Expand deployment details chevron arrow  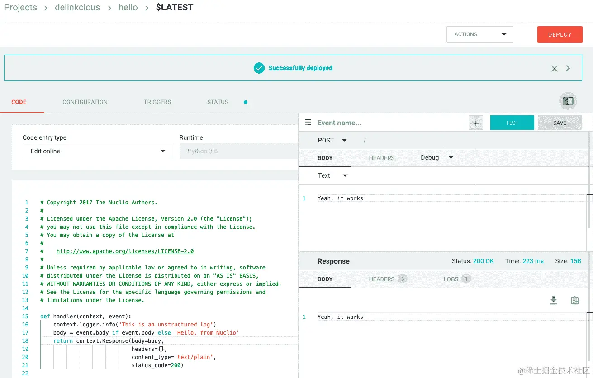pos(568,68)
